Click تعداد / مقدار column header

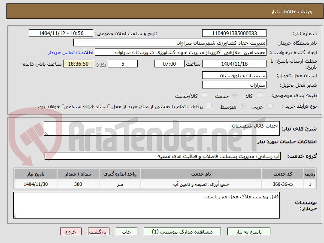(x=78, y=174)
